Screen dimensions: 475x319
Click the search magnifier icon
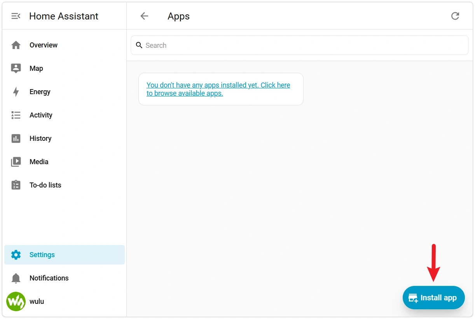click(x=139, y=46)
